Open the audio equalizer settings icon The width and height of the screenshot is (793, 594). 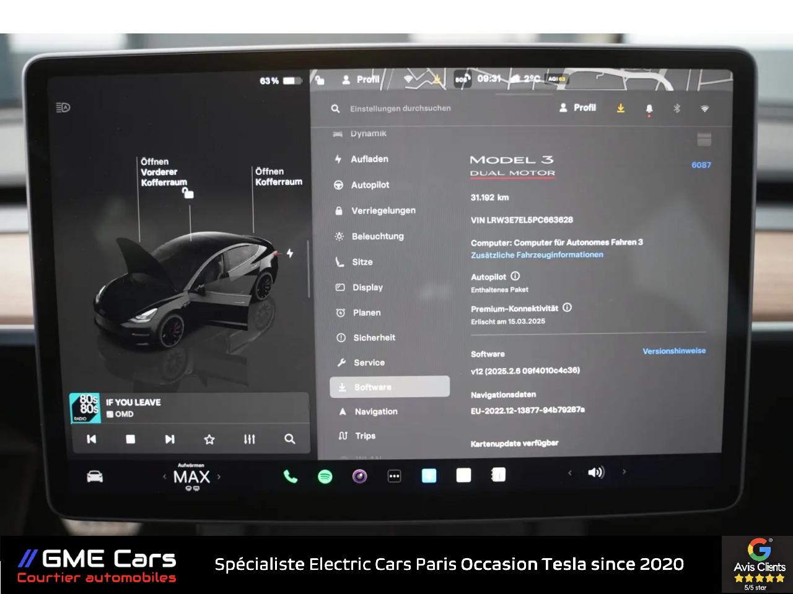point(249,439)
